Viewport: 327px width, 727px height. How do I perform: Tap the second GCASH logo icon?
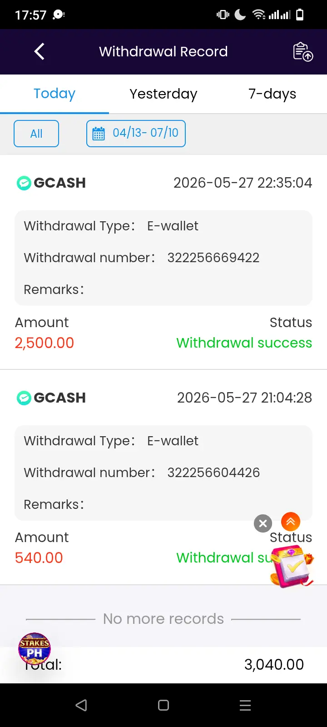click(24, 398)
